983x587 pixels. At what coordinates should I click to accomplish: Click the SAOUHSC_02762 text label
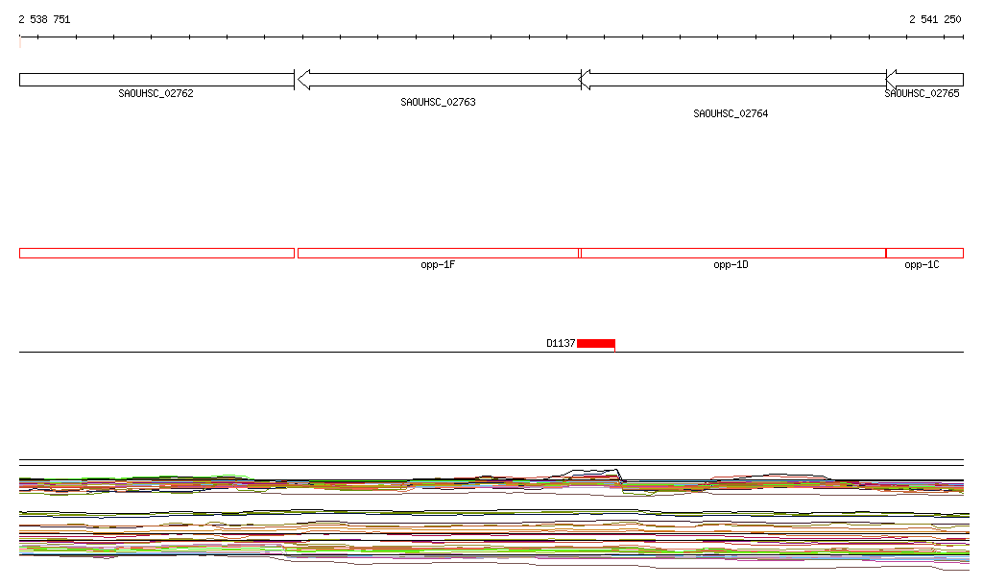pos(156,94)
